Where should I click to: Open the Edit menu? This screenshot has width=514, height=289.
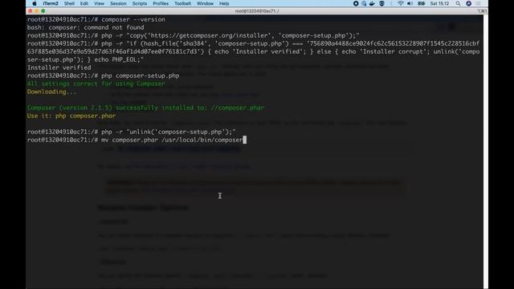pyautogui.click(x=84, y=3)
